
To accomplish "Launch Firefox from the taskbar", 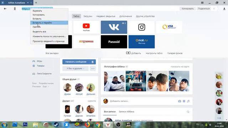I will pos(87,124).
